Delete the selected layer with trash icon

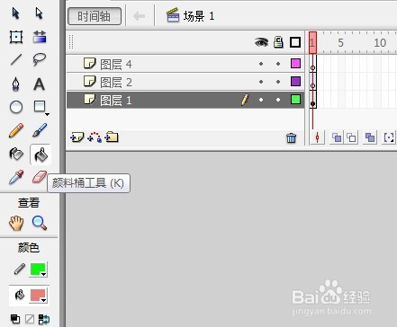pyautogui.click(x=291, y=138)
